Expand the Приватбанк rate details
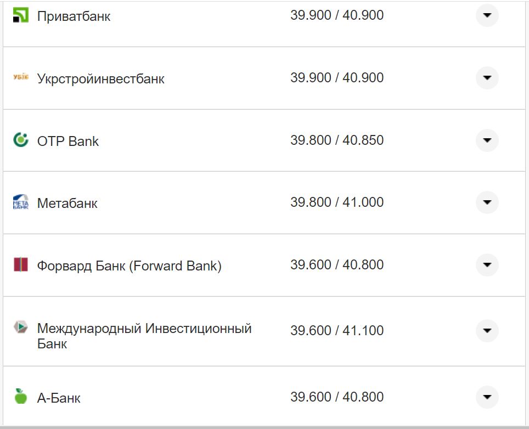The width and height of the screenshot is (529, 429). coord(487,16)
